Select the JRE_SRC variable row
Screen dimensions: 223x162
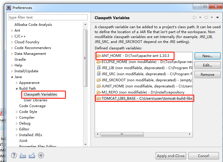click(x=144, y=74)
